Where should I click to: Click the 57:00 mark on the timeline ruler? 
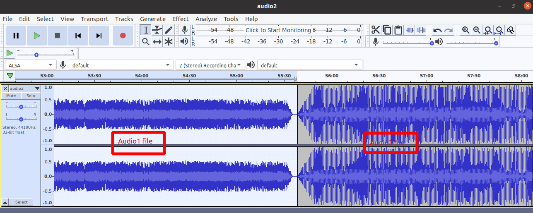(427, 76)
